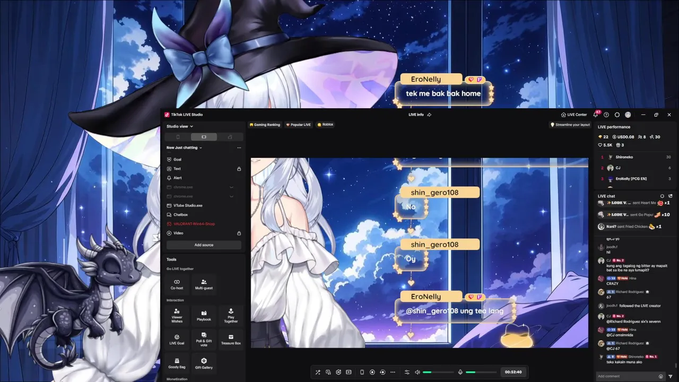The image size is (679, 382).
Task: Click the add screen icon in the bottom toolbar
Action: 349,372
